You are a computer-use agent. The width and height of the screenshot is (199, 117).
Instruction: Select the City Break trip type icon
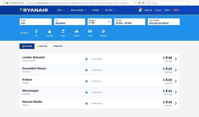[50, 31]
